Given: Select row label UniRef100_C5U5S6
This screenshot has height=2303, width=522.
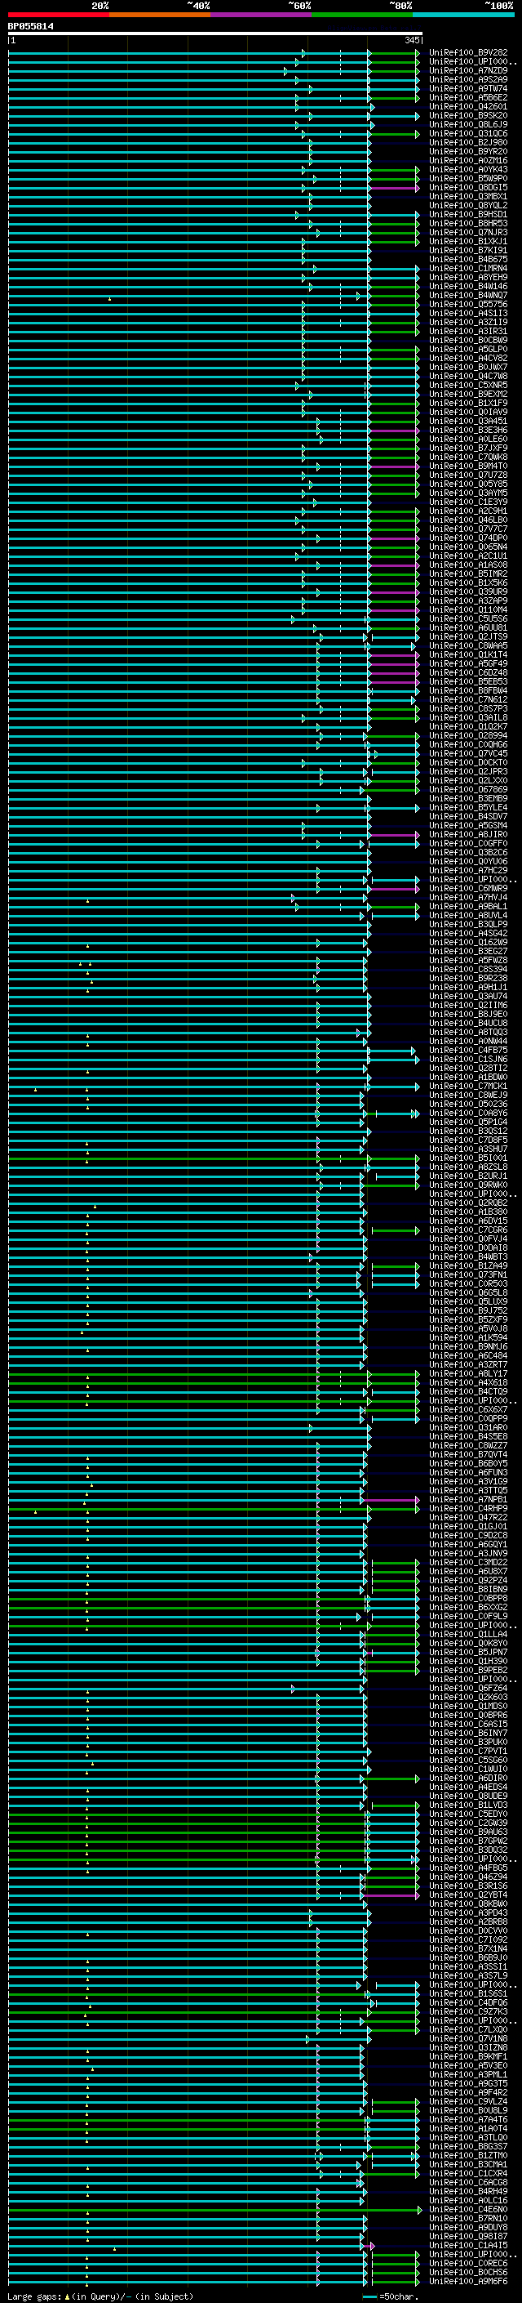Looking at the screenshot, I should [468, 618].
